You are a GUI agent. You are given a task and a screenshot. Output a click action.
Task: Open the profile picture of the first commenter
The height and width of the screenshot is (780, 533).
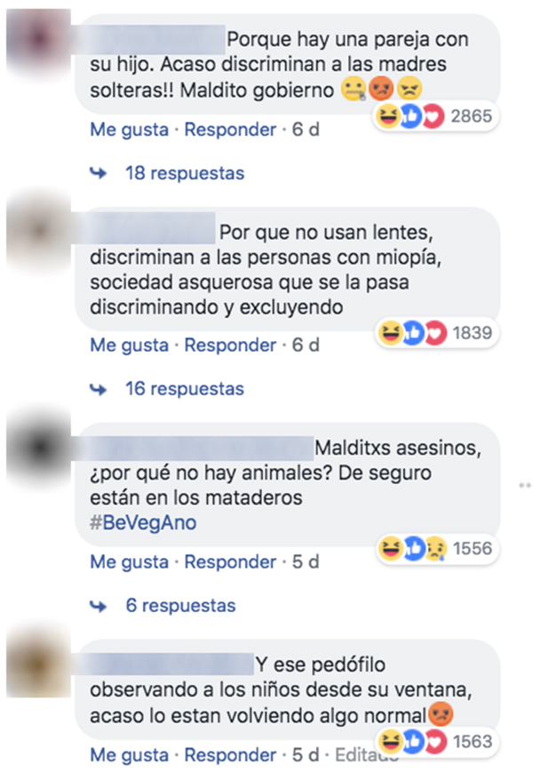[39, 39]
